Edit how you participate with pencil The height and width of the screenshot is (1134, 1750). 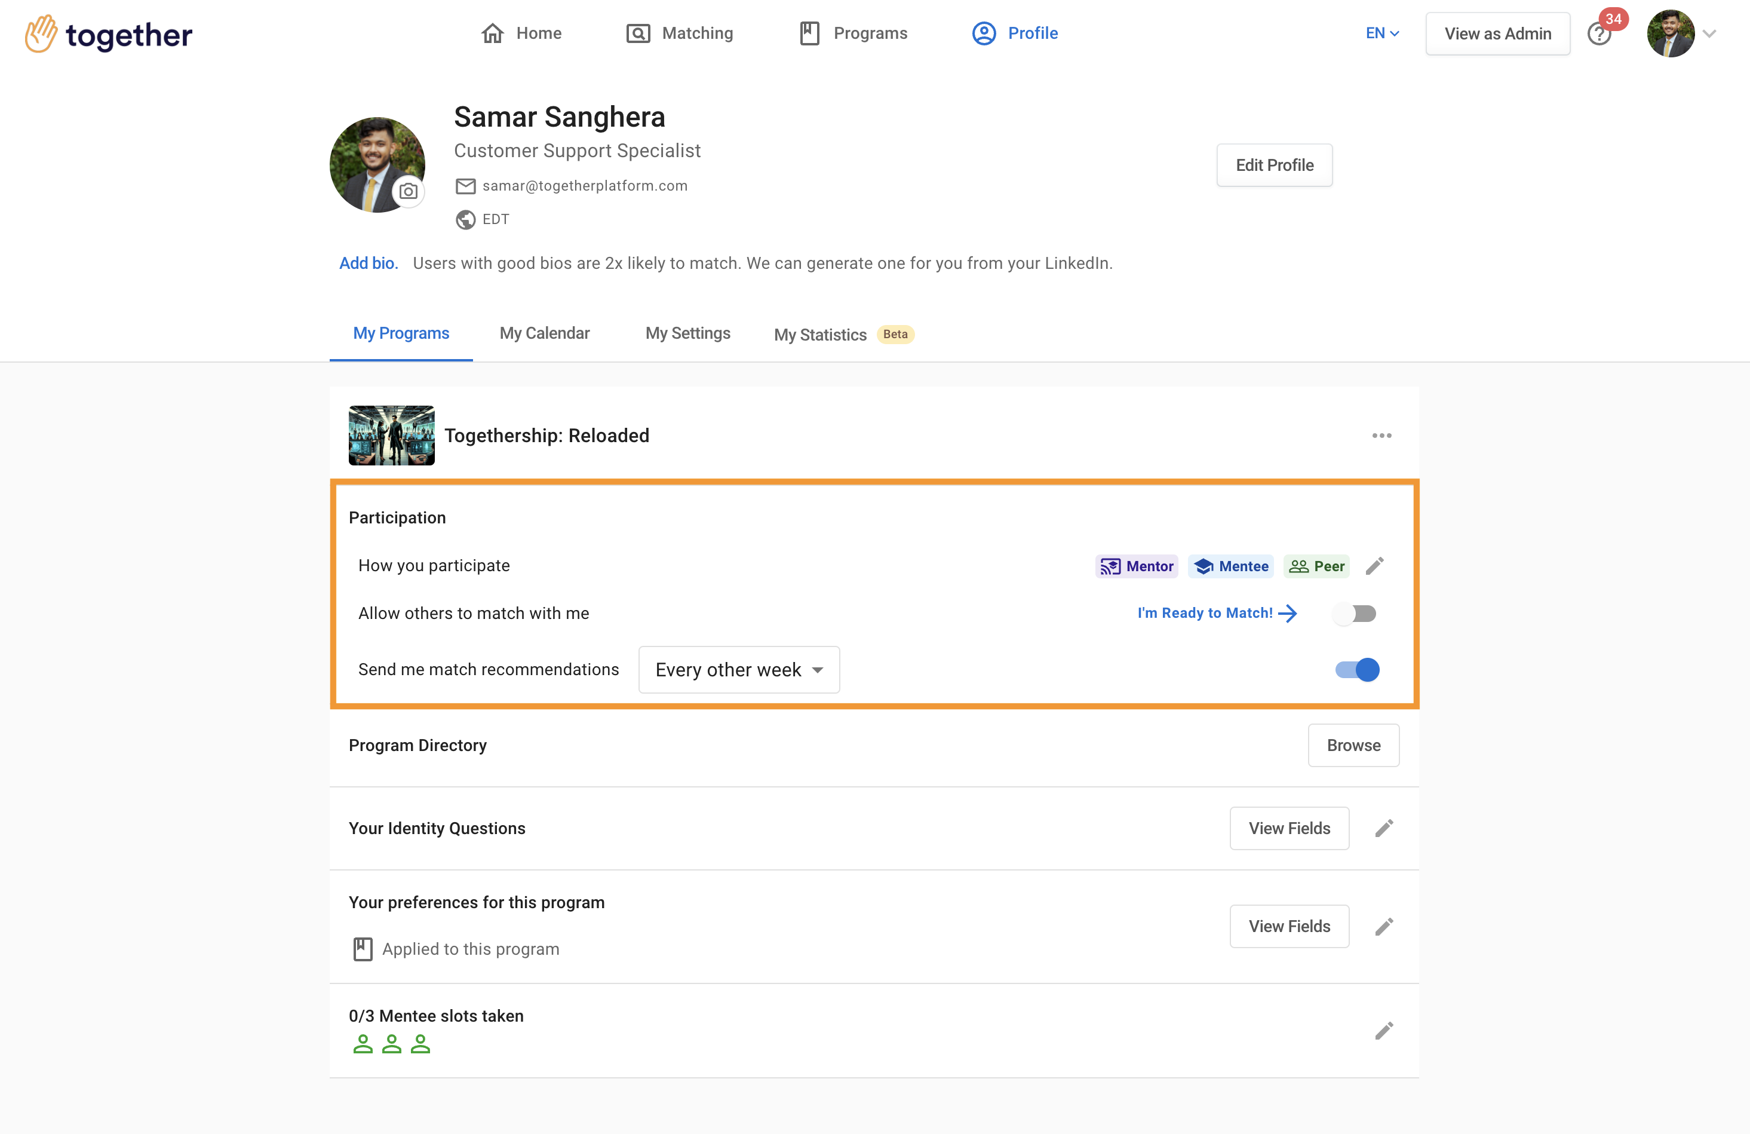(1374, 566)
